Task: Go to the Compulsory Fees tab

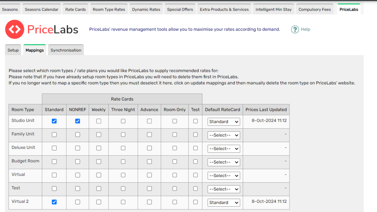Action: click(315, 9)
